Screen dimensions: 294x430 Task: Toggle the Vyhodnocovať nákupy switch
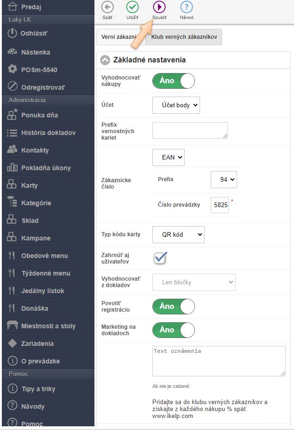coord(173,81)
